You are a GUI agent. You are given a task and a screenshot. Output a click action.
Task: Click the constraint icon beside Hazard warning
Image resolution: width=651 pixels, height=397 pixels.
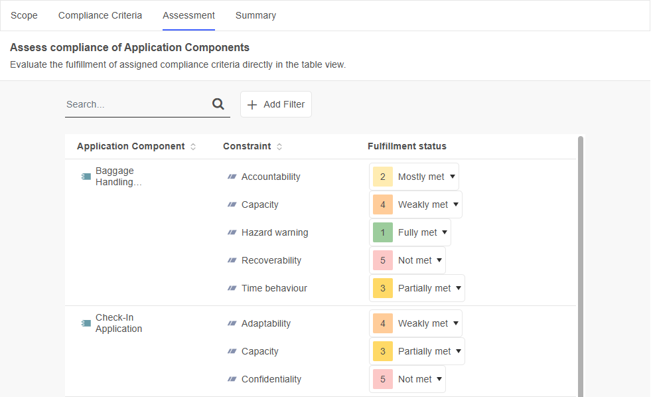tap(232, 232)
